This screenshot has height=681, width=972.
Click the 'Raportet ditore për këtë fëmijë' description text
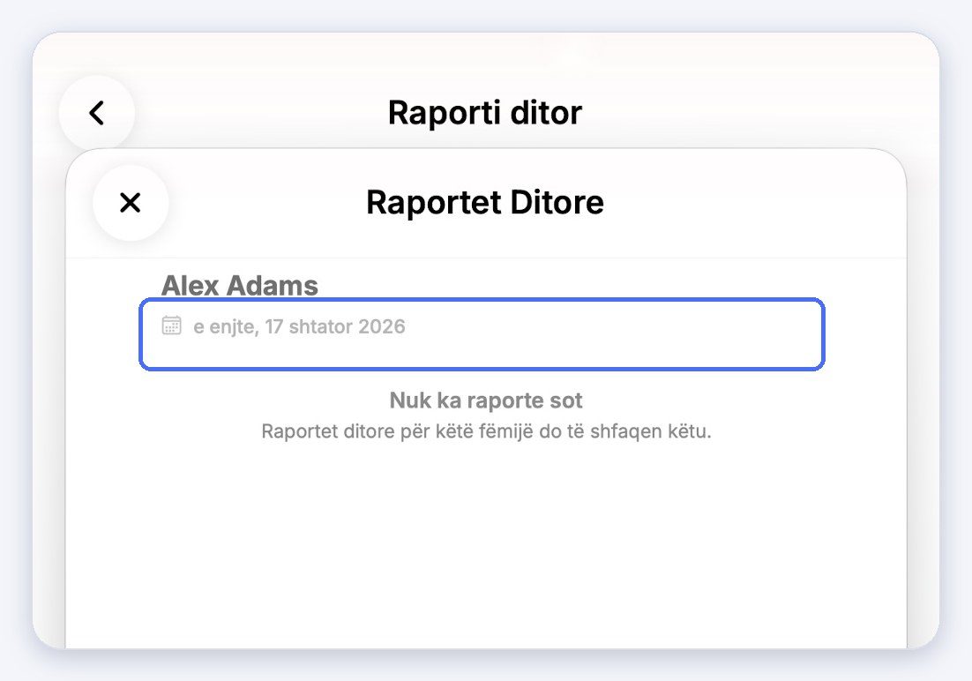click(486, 431)
